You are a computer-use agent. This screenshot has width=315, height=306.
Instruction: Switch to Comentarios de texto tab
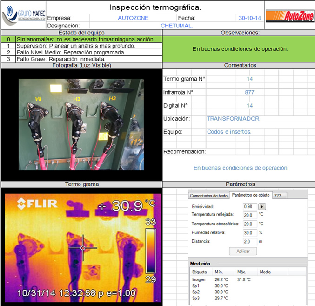click(x=209, y=195)
